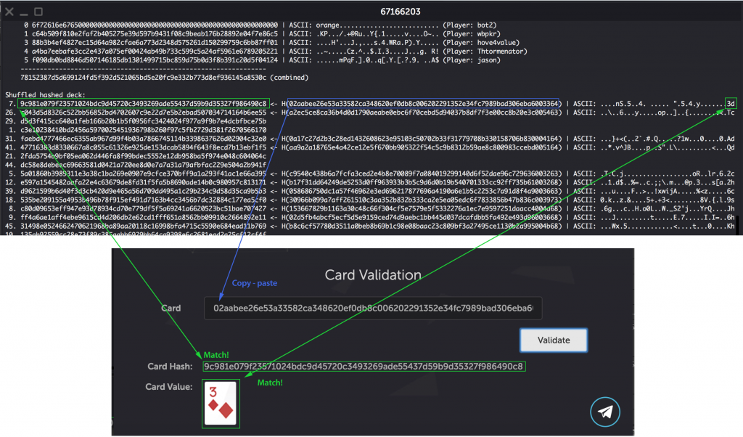Click the 'Shuffled hashed deck:' label
This screenshot has height=437, width=743.
click(x=45, y=94)
